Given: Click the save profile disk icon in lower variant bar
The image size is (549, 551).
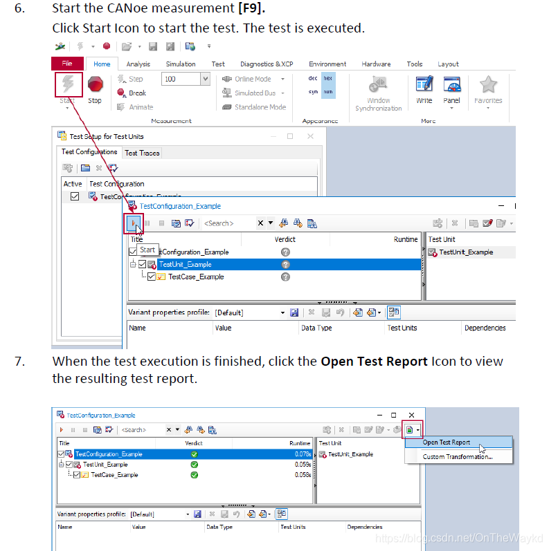Looking at the screenshot, I should click(x=197, y=514).
